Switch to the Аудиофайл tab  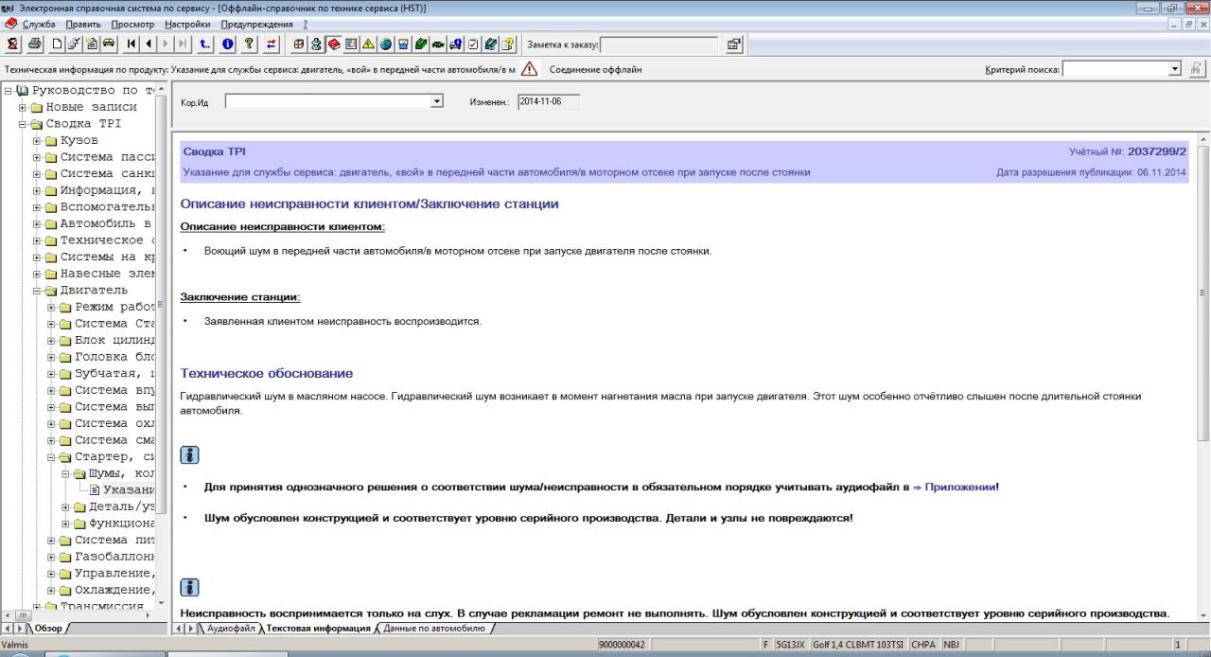click(x=230, y=628)
